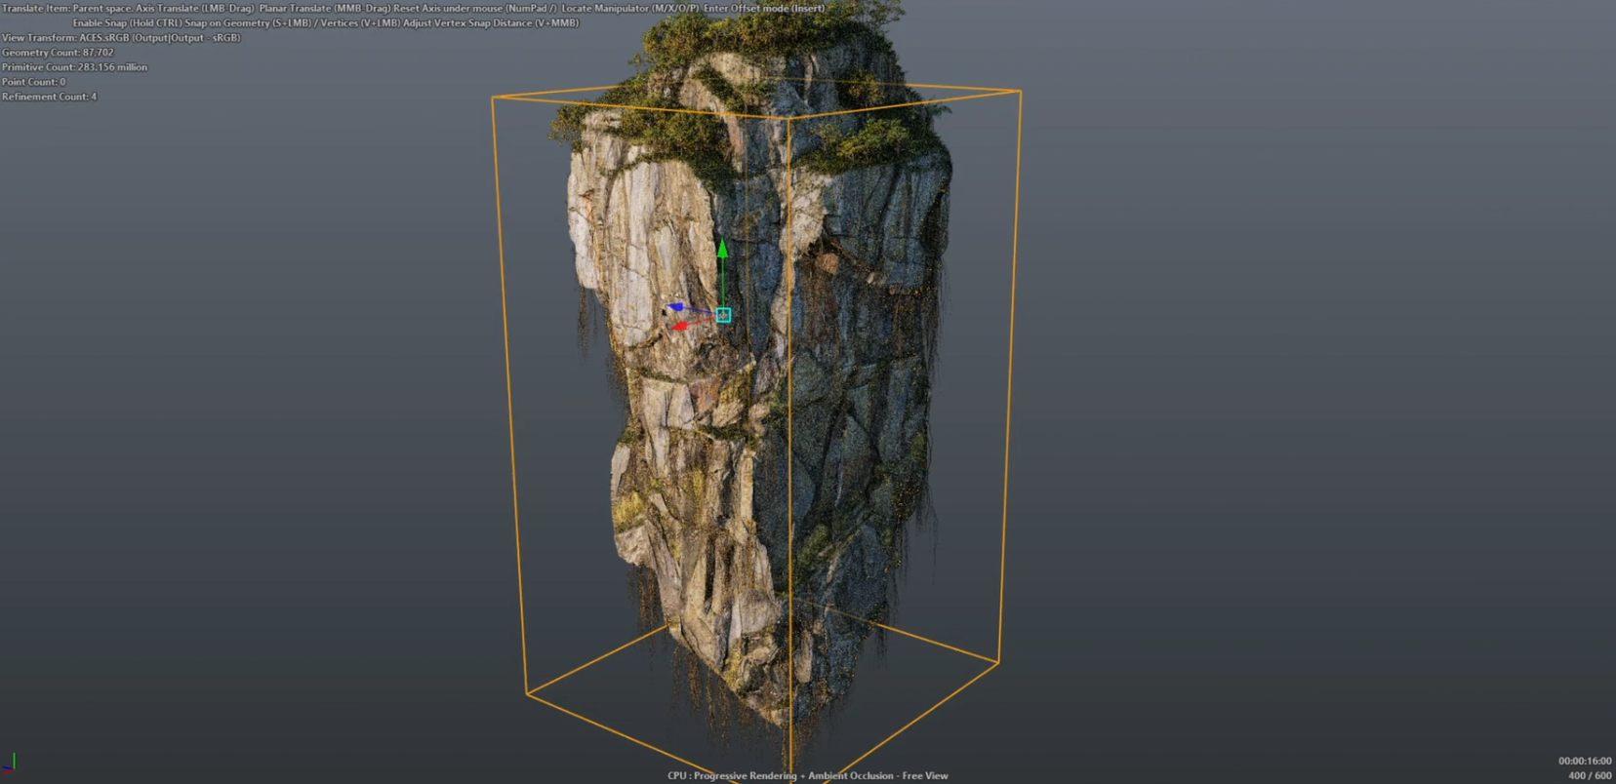The height and width of the screenshot is (784, 1616).
Task: Click the bounding box bottom-left corner
Action: point(527,693)
